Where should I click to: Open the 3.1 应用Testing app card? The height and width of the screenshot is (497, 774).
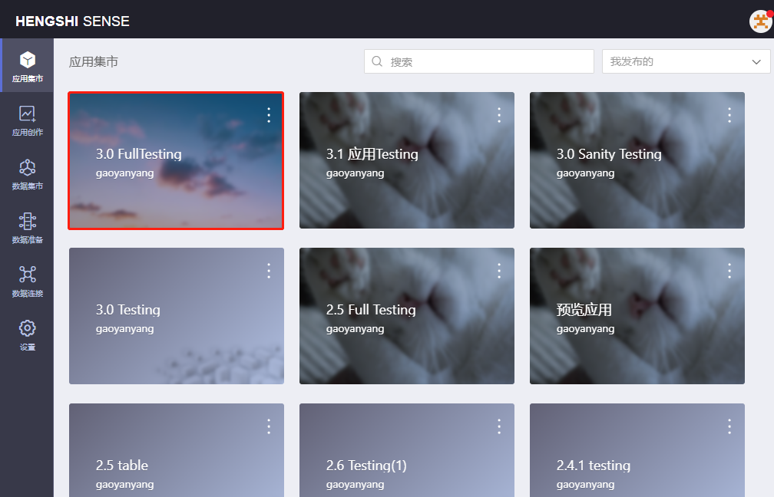[407, 160]
